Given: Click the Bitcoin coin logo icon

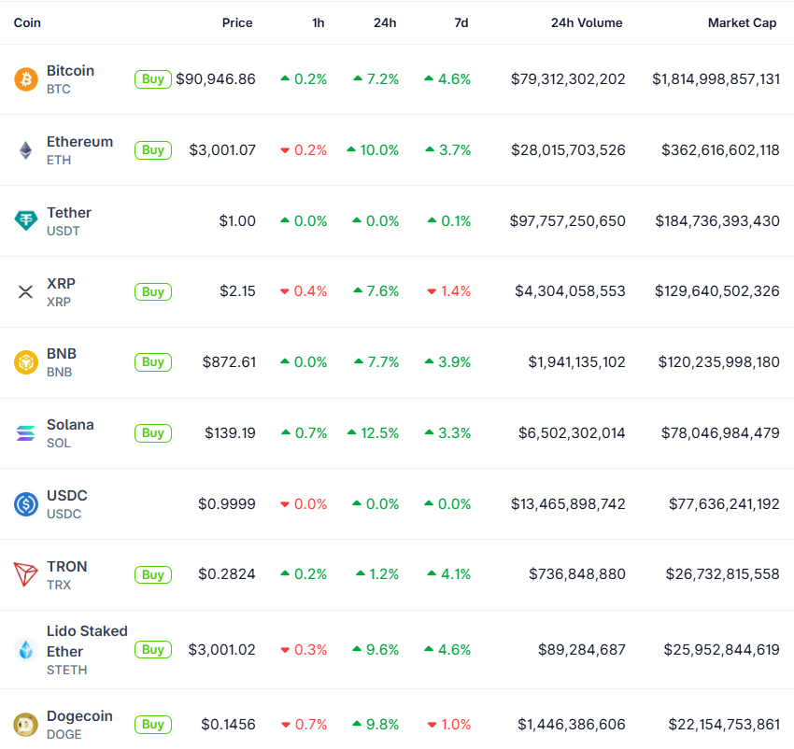Looking at the screenshot, I should (x=25, y=79).
